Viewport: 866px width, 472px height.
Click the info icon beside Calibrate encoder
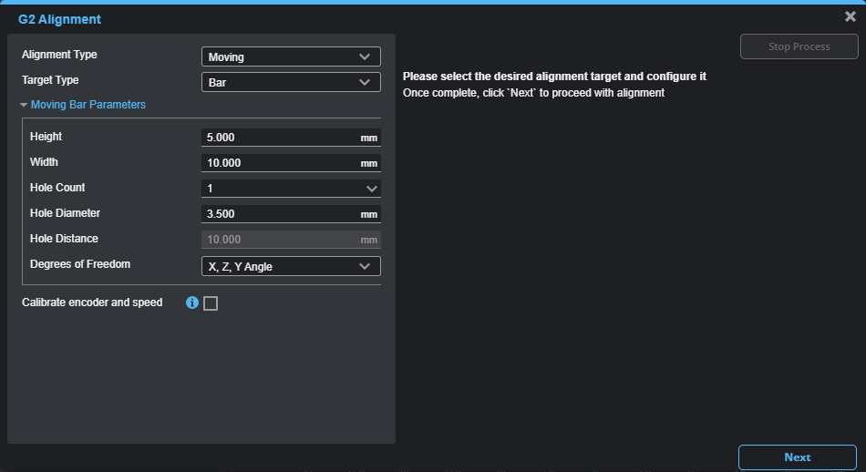(192, 303)
